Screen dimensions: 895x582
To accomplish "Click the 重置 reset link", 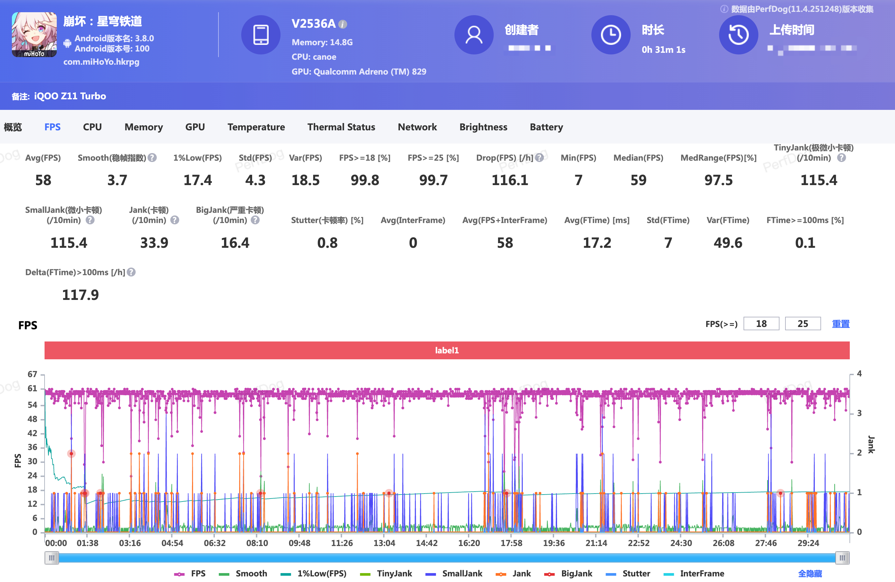I will click(x=840, y=324).
